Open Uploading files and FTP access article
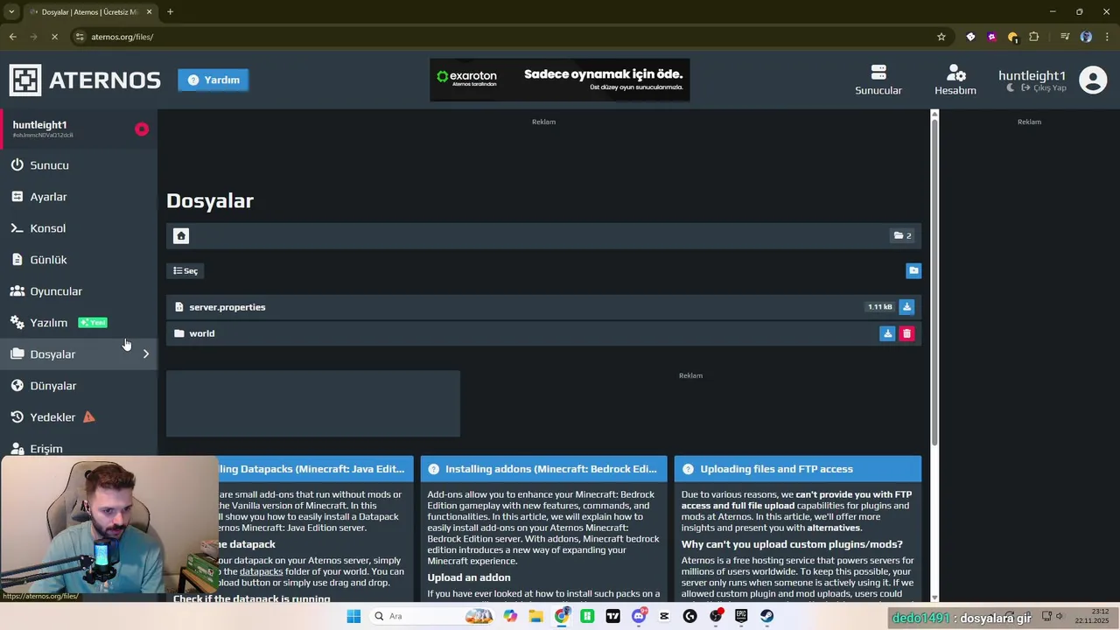Image resolution: width=1120 pixels, height=630 pixels. 798,469
